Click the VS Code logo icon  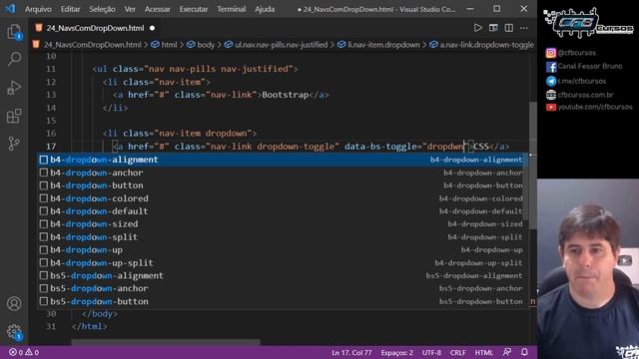click(x=10, y=9)
